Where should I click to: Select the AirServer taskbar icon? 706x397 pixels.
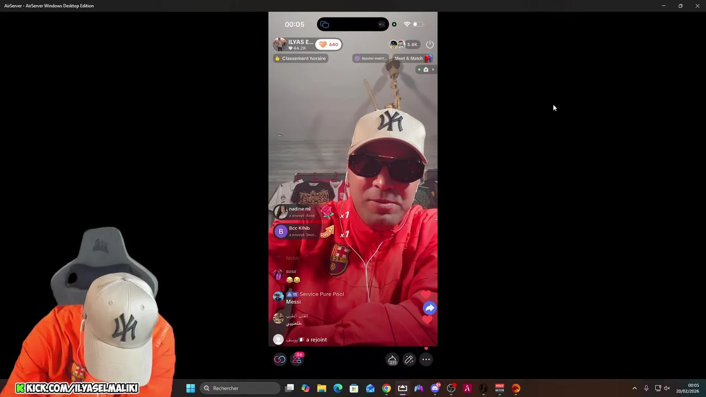(x=403, y=388)
